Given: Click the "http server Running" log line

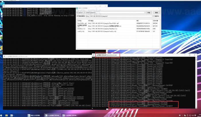Looking at the screenshot, I should [38, 16].
